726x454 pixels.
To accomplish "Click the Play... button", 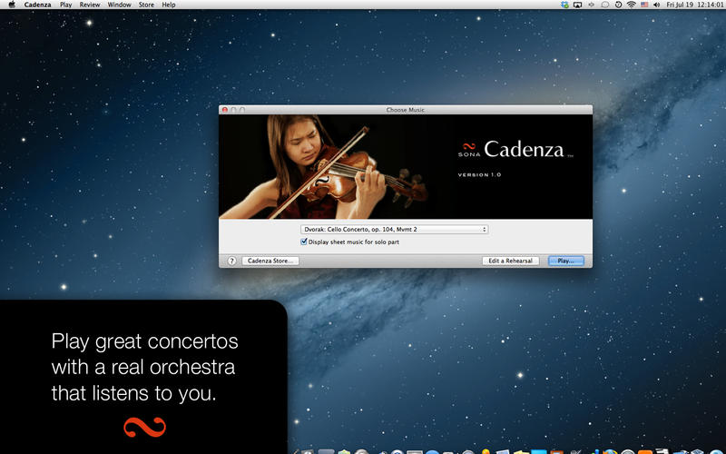I will click(565, 261).
